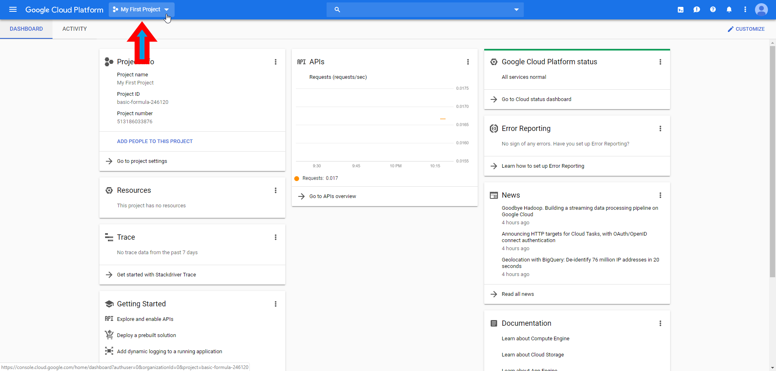Open the Help question mark icon
776x371 pixels.
[x=713, y=10]
